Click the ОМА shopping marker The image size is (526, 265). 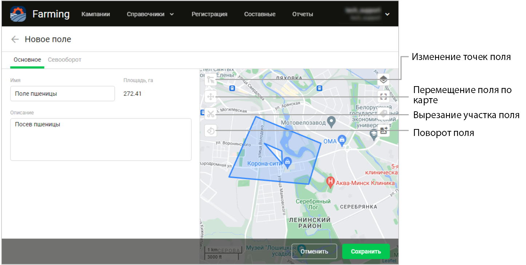342,140
